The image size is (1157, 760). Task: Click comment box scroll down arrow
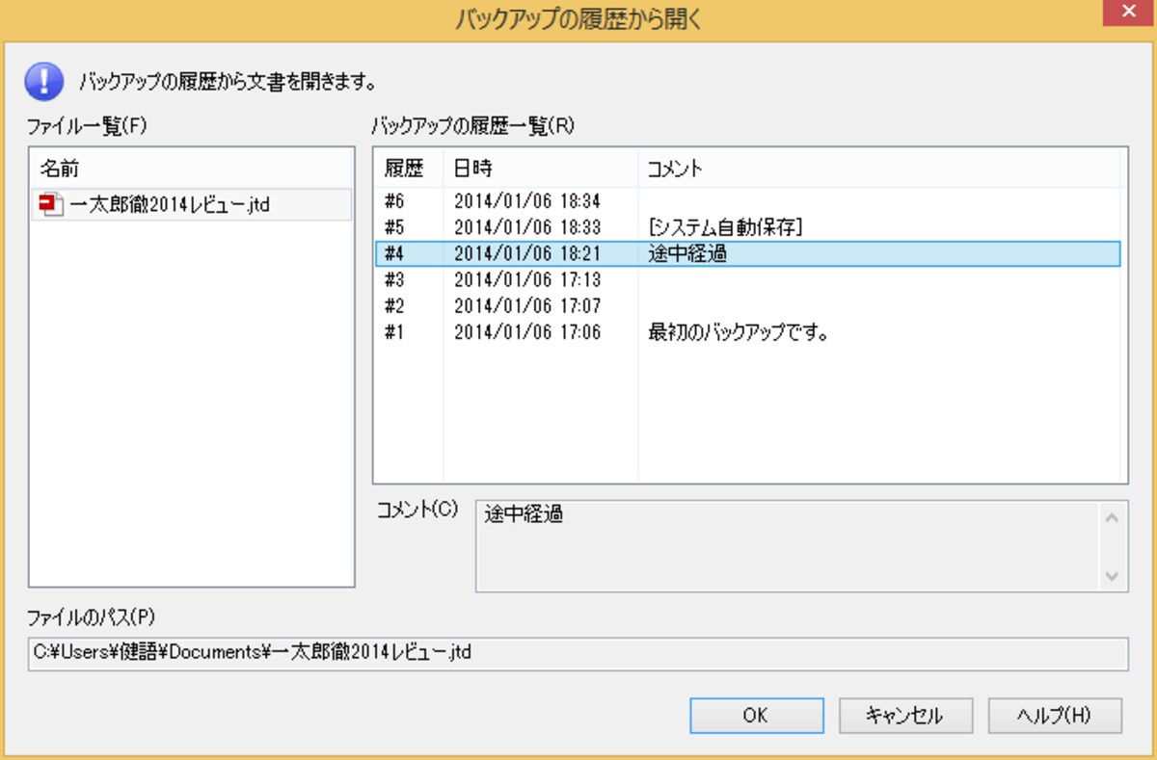1112,576
